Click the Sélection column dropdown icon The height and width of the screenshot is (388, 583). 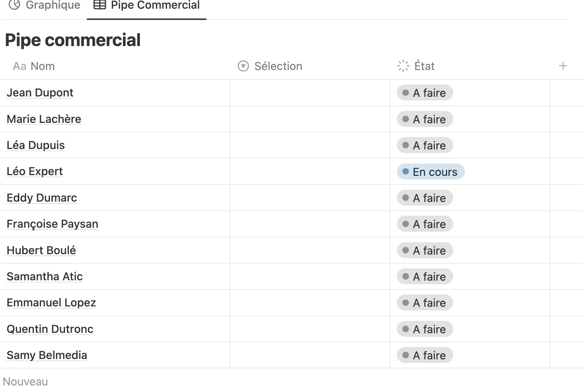pos(243,66)
